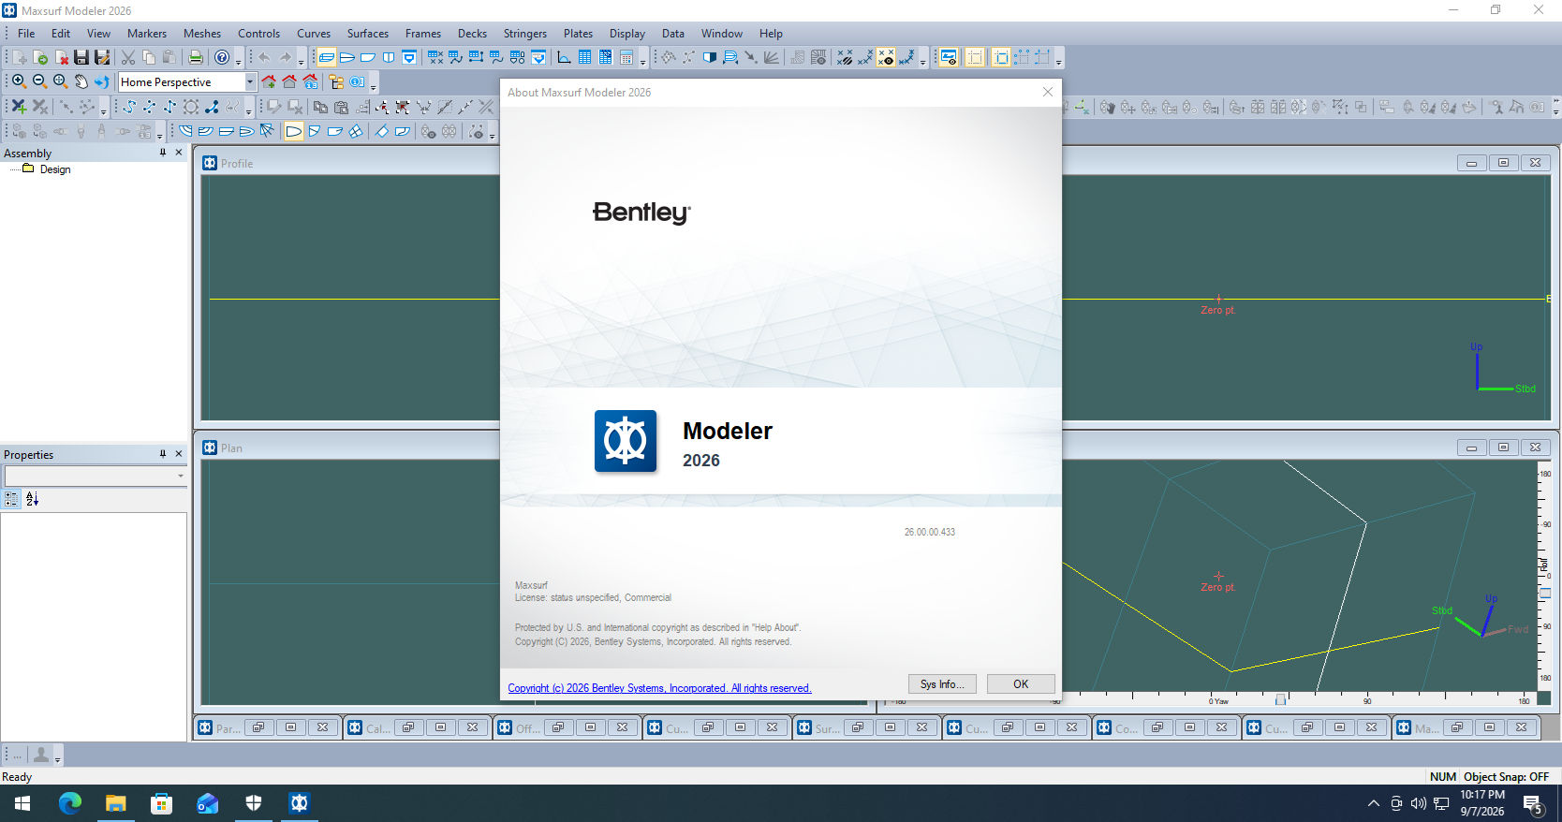Image resolution: width=1562 pixels, height=822 pixels.
Task: Click the Save floppy disk icon
Action: [x=81, y=57]
